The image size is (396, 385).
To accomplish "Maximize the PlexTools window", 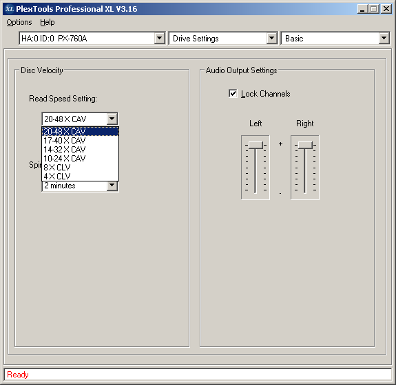I will coord(374,9).
